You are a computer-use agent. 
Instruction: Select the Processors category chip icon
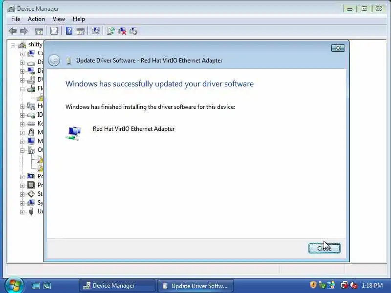31,185
